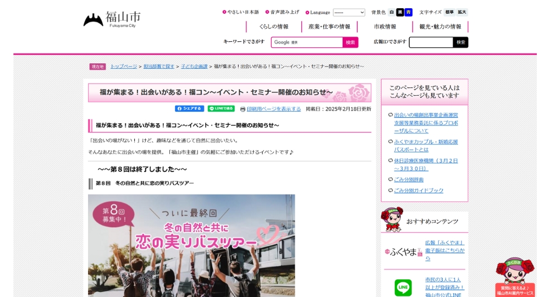Open the 観光・魅力の情報 menu
Viewport: 550px width, 297px height.
tap(440, 26)
